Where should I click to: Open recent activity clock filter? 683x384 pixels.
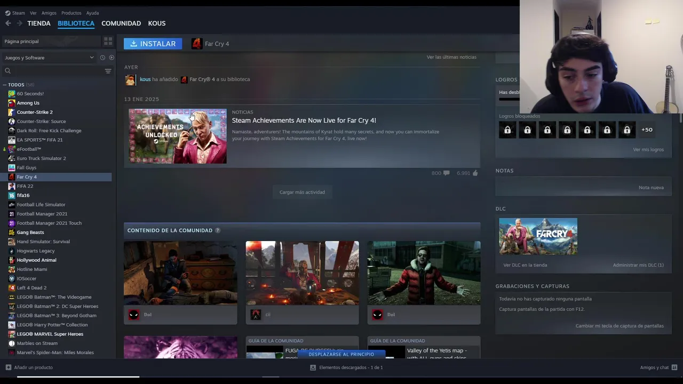(x=102, y=58)
